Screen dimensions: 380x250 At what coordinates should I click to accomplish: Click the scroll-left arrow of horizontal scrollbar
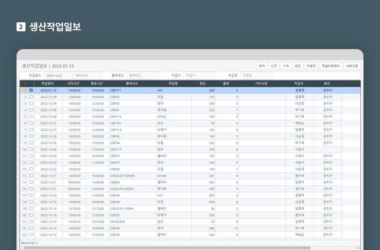pyautogui.click(x=21, y=248)
